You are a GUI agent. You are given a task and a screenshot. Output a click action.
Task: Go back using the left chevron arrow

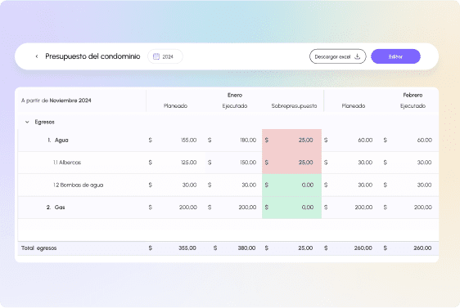point(37,56)
